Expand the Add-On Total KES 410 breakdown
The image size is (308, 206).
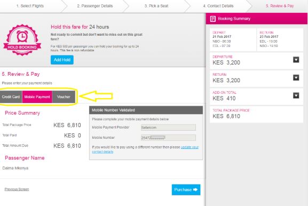click(x=296, y=96)
